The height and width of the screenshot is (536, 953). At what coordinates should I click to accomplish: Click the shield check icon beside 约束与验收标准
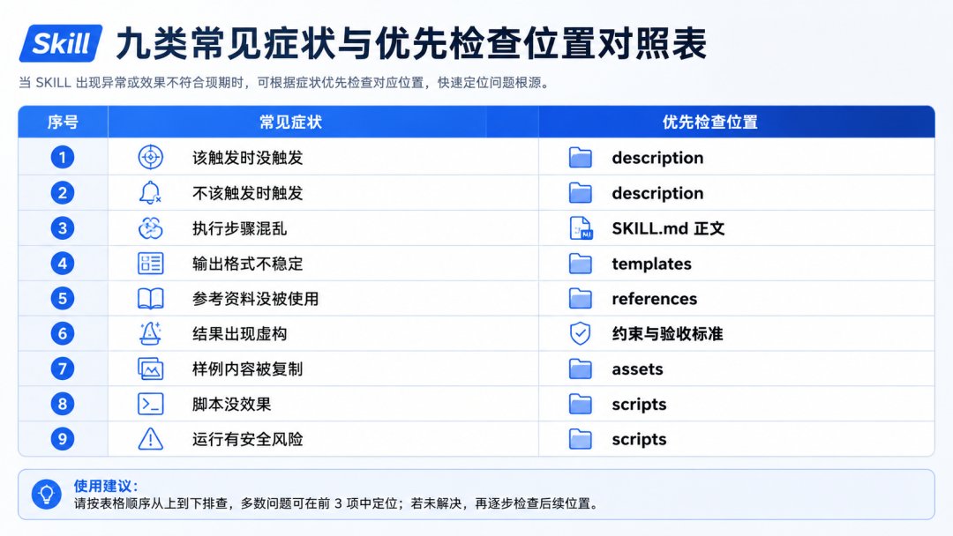[581, 334]
